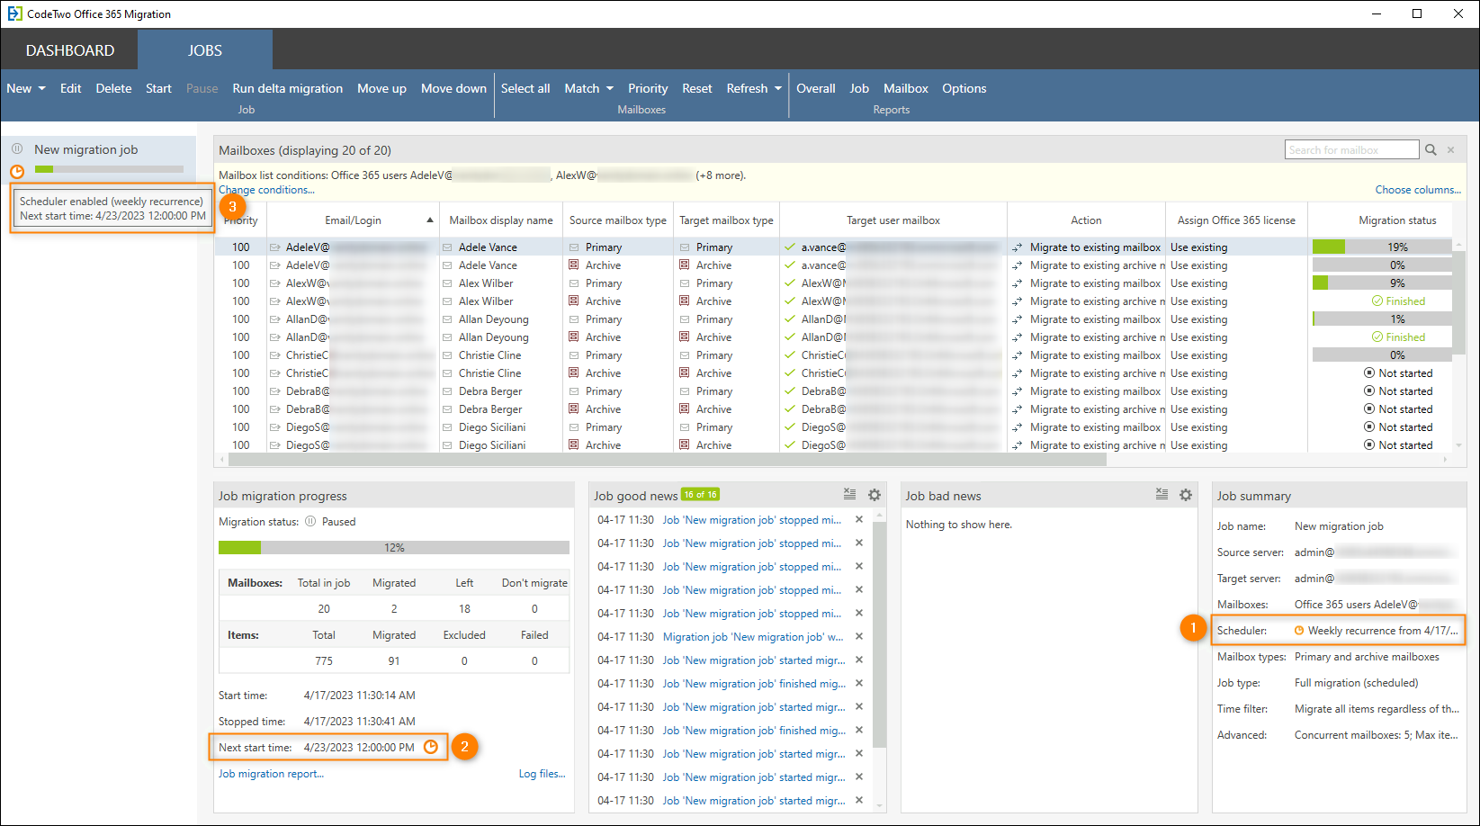Expand the Refresh dropdown arrow
Viewport: 1480px width, 826px height.
778,88
